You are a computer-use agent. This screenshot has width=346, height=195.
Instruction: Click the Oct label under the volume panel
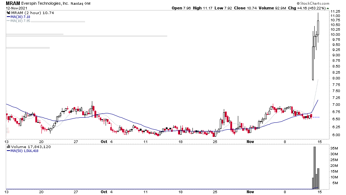104,192
